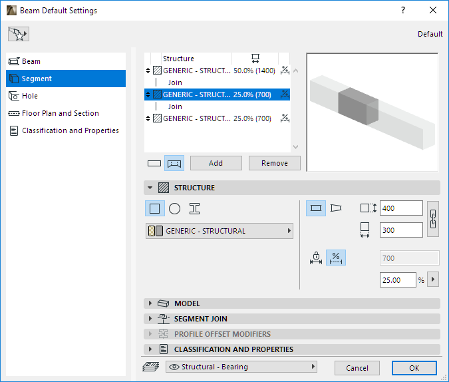The image size is (449, 382).
Task: Click the building material color swatch
Action: click(156, 231)
